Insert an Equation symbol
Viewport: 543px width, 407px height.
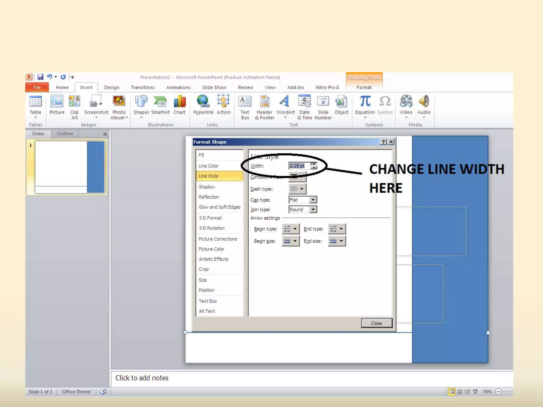pyautogui.click(x=365, y=105)
